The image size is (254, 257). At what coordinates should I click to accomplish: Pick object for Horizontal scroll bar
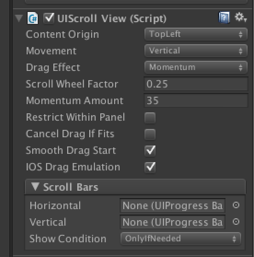pyautogui.click(x=236, y=205)
